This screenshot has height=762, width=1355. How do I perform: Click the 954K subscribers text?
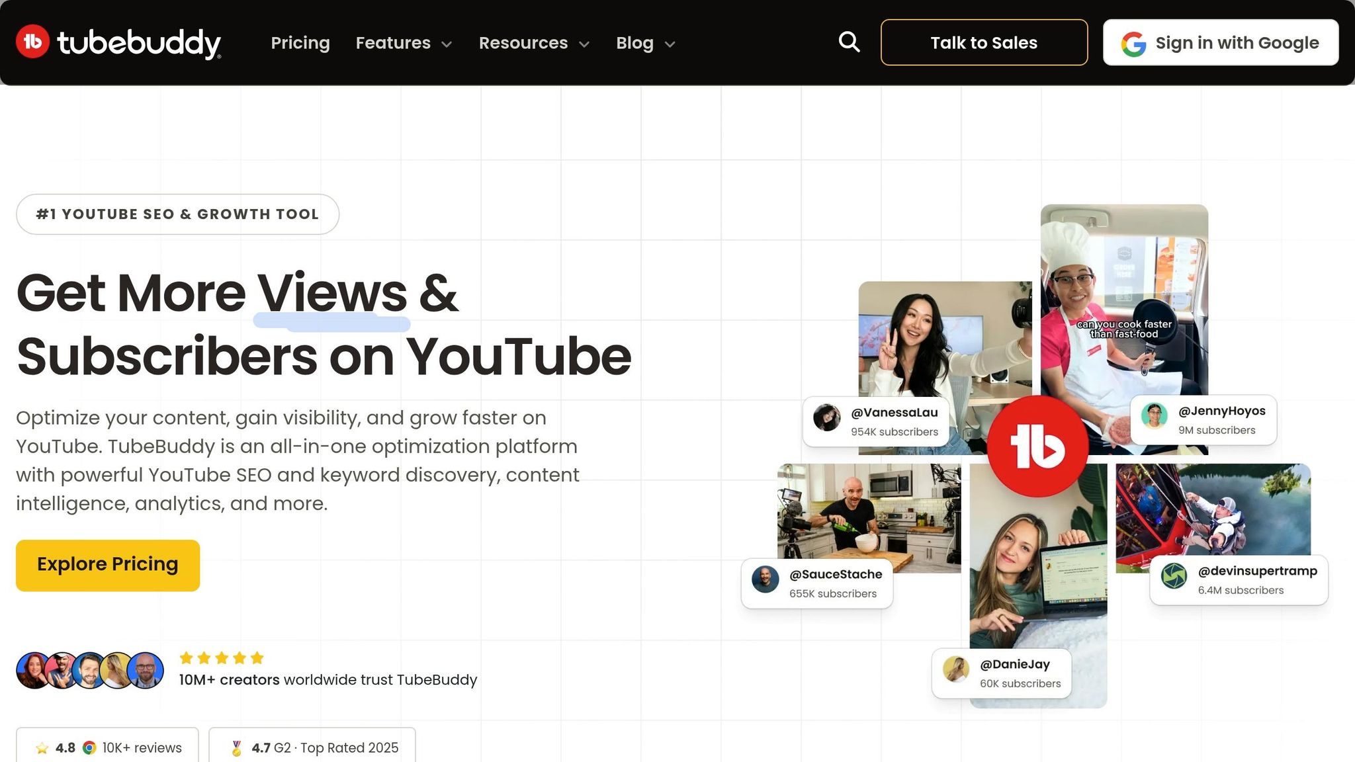[895, 432]
